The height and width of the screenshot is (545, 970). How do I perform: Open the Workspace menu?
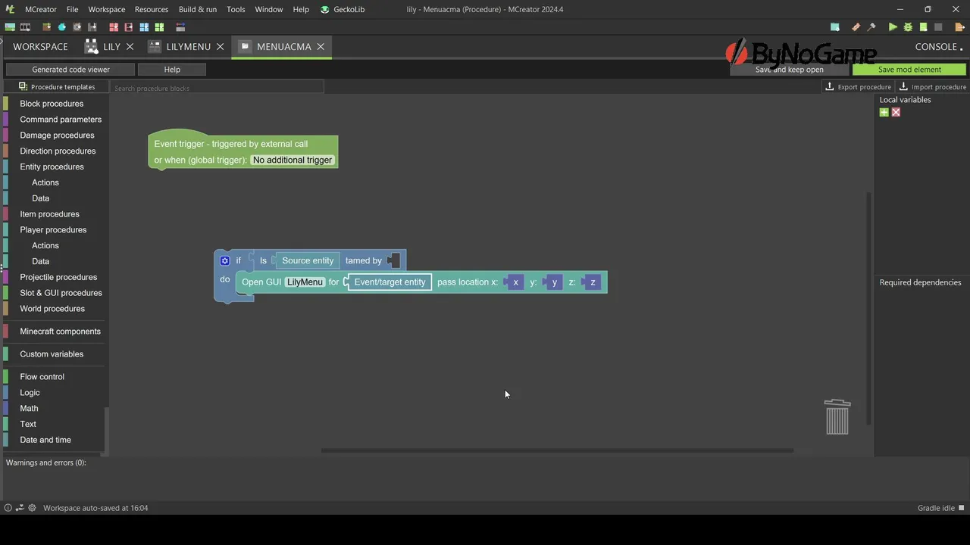(107, 9)
